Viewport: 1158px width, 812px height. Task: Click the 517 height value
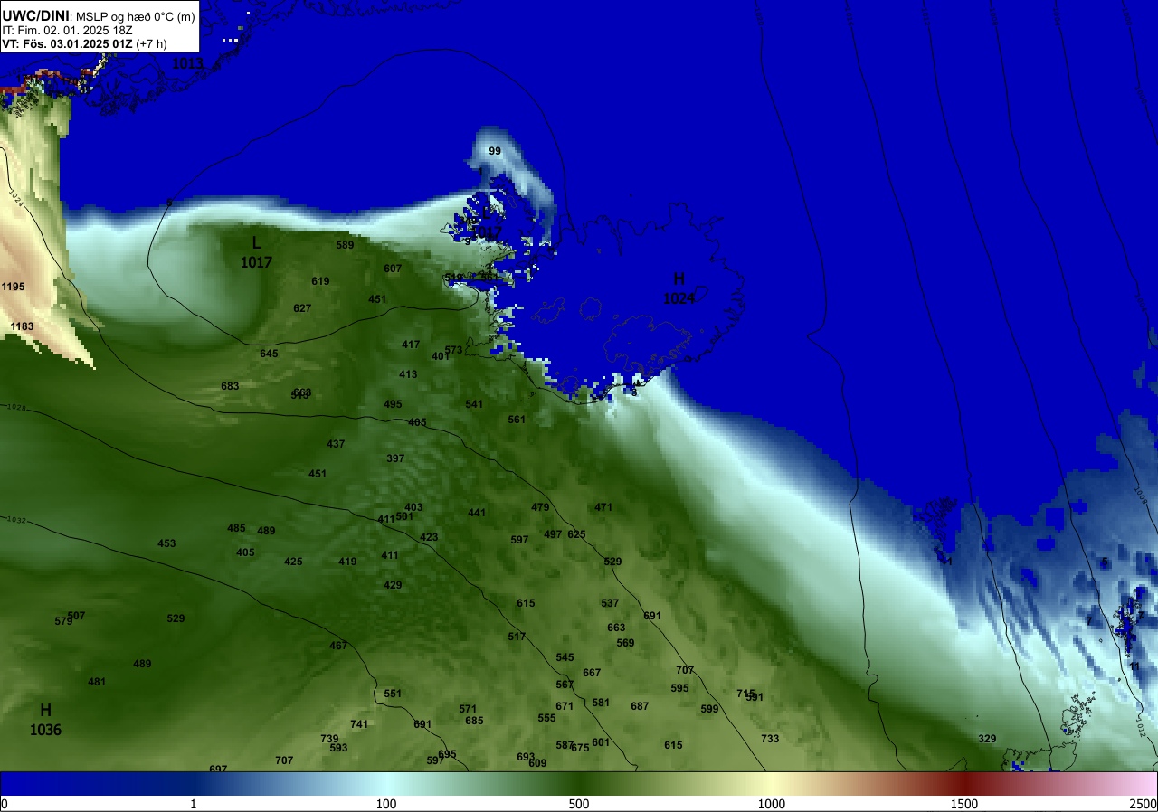[x=517, y=637]
